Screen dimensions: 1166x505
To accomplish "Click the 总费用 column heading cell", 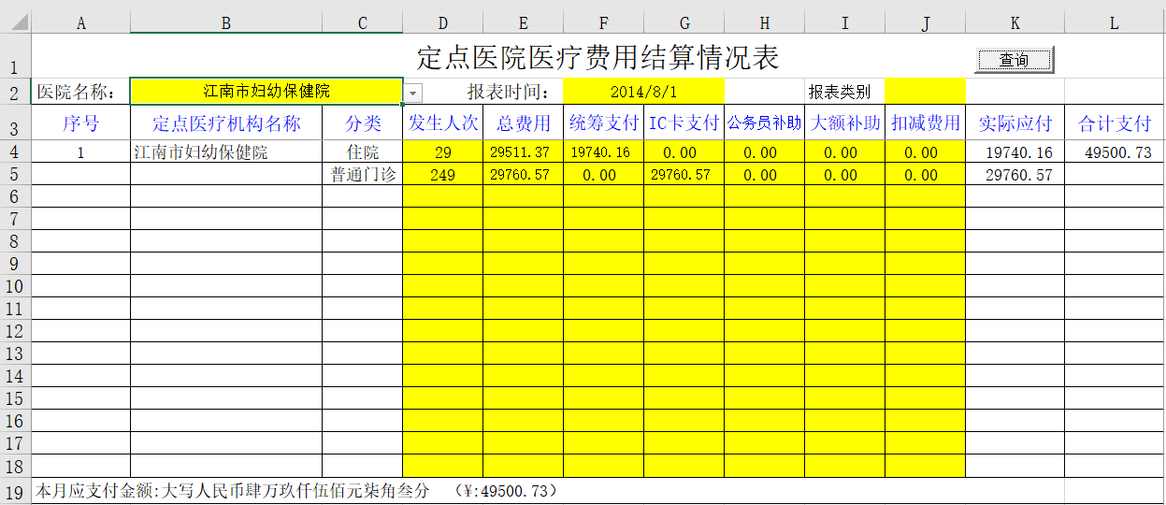I will coord(523,123).
